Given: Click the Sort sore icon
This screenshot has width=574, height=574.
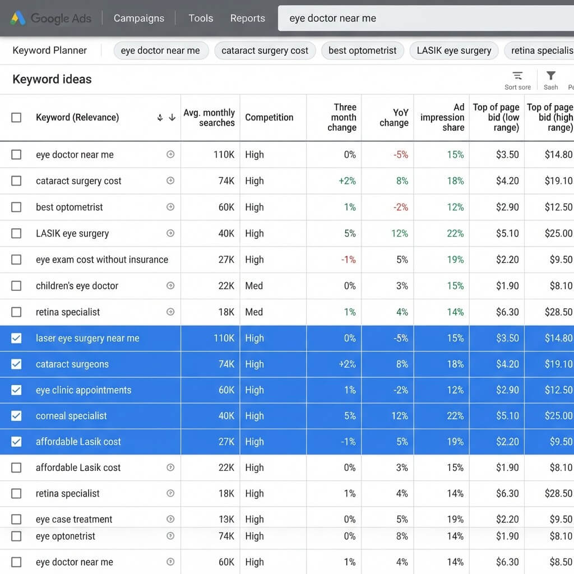Looking at the screenshot, I should (517, 76).
